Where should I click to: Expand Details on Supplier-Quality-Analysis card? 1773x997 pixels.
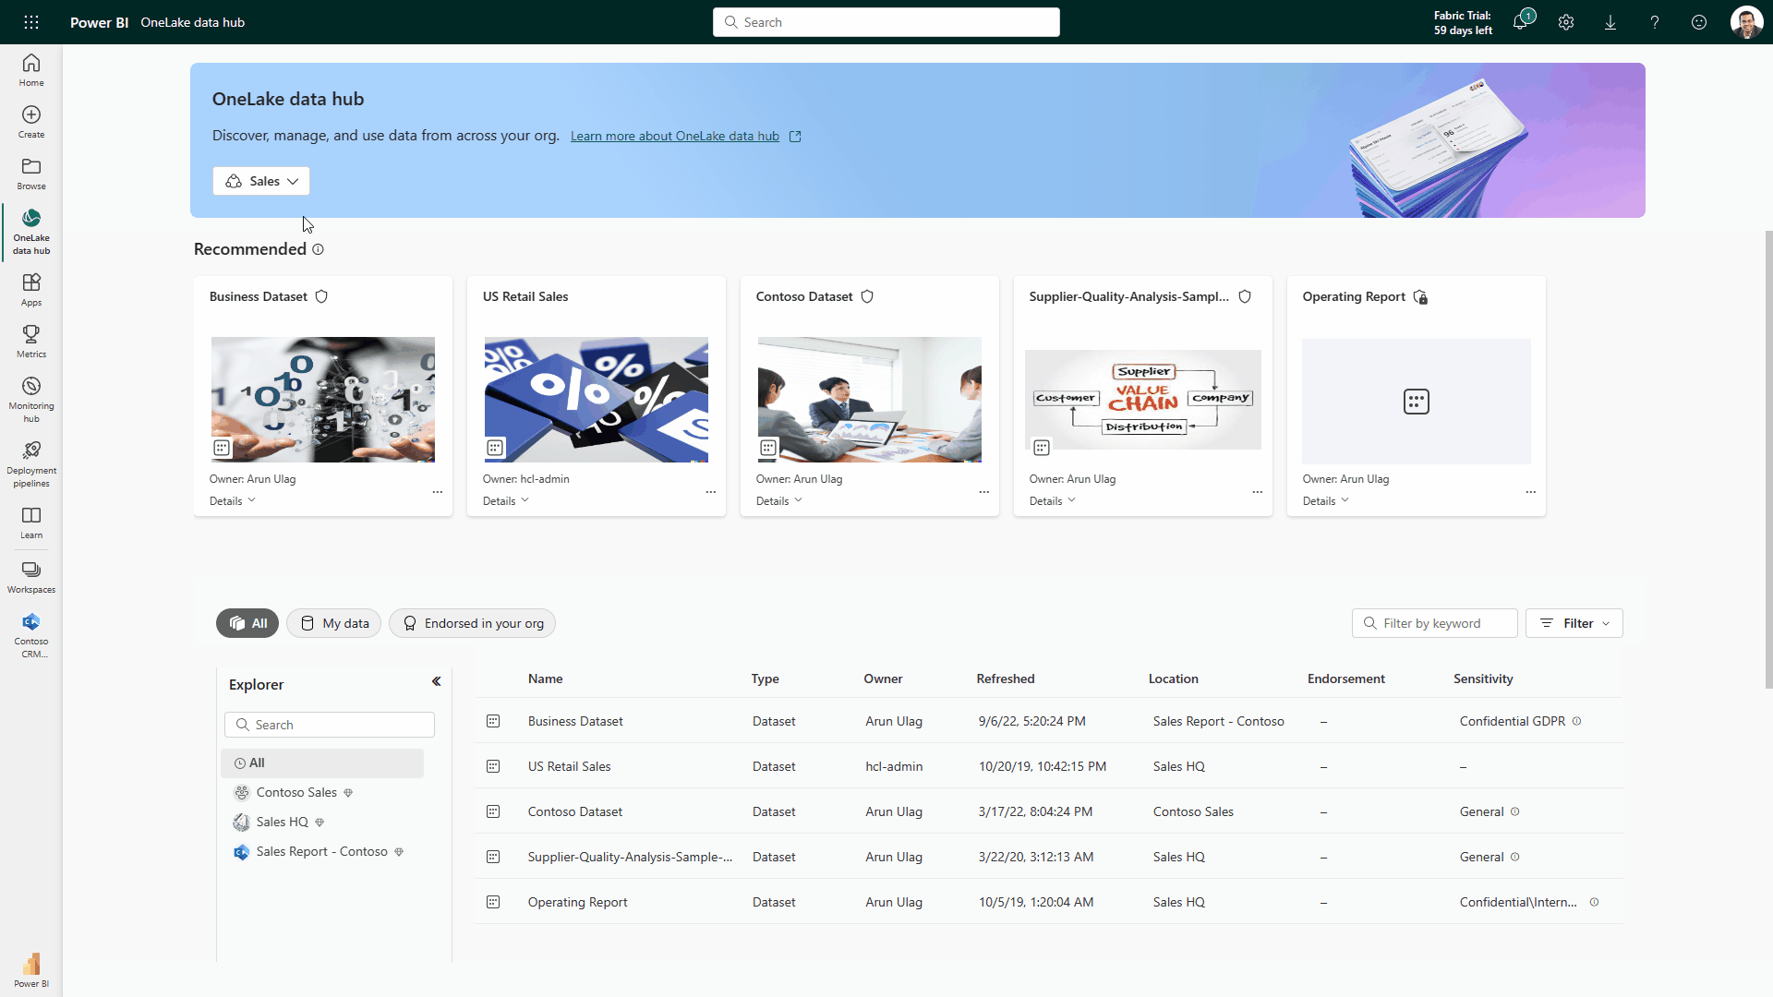click(x=1053, y=501)
